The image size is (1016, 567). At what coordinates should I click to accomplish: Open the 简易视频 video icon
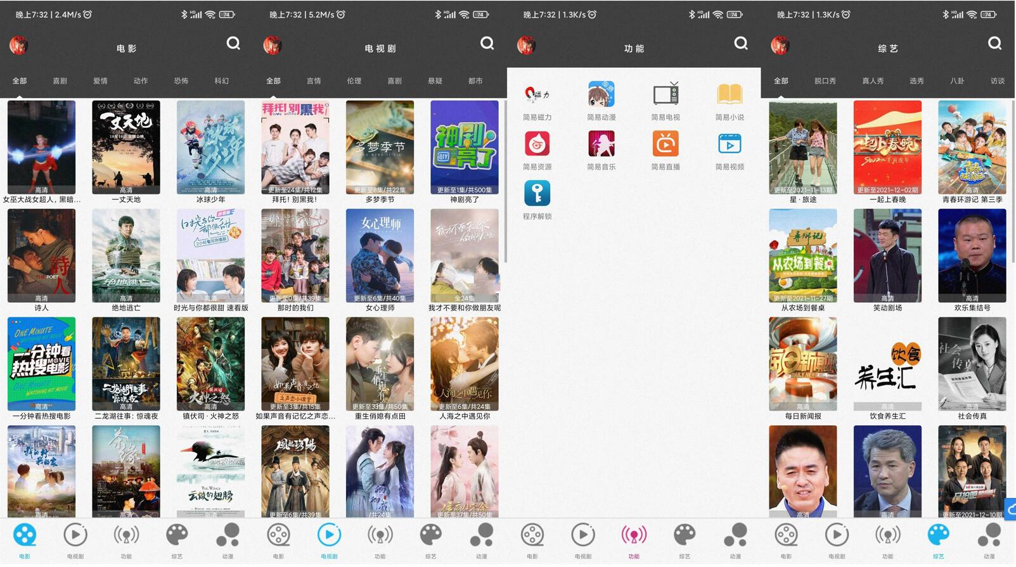(730, 144)
